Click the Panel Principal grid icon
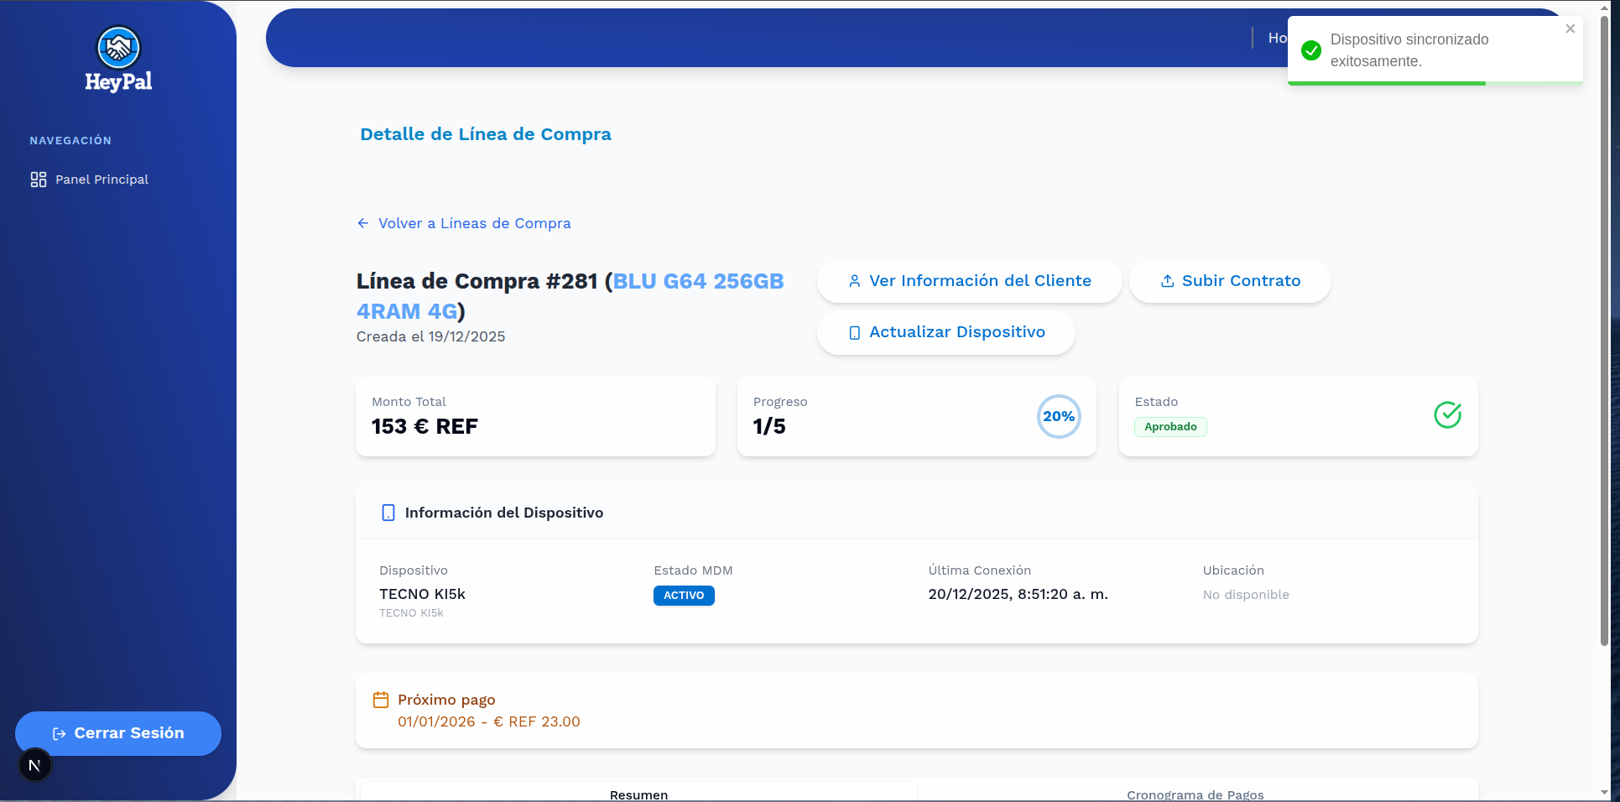1620x802 pixels. (39, 180)
